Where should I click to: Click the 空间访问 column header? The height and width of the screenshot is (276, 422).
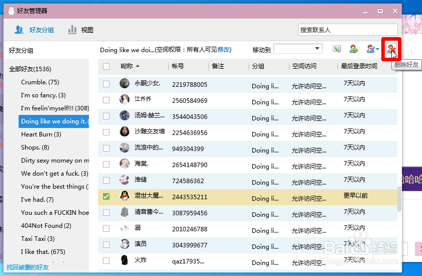pos(304,66)
